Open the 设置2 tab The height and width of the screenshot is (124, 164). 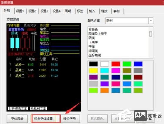click(x=32, y=11)
